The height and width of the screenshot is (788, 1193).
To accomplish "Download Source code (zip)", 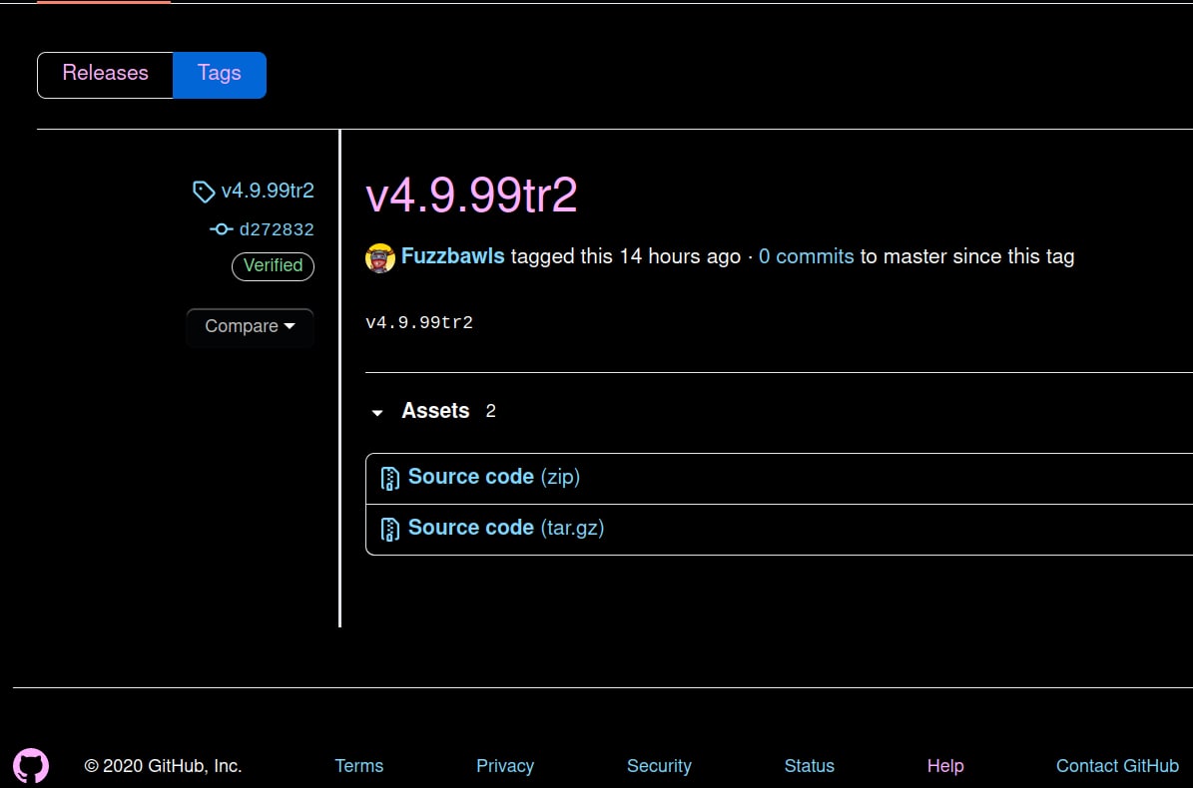I will [494, 477].
